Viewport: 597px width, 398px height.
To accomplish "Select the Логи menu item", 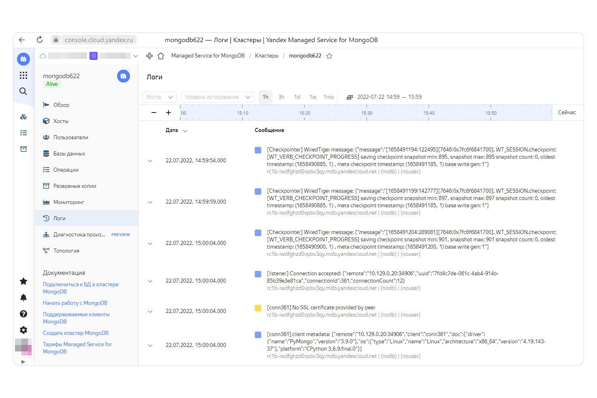I will coord(86,218).
